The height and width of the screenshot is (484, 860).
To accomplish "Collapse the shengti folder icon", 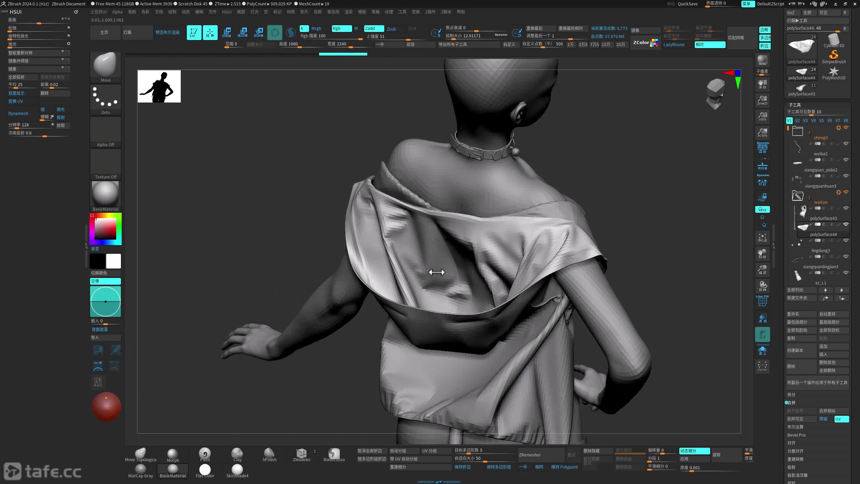I will coord(798,131).
